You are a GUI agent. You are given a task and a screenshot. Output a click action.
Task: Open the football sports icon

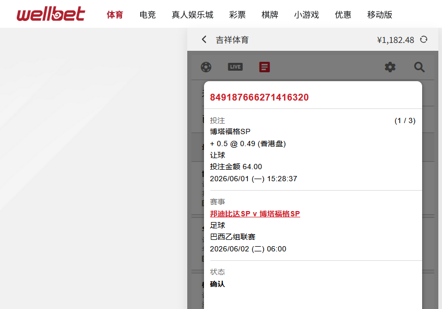click(x=206, y=67)
